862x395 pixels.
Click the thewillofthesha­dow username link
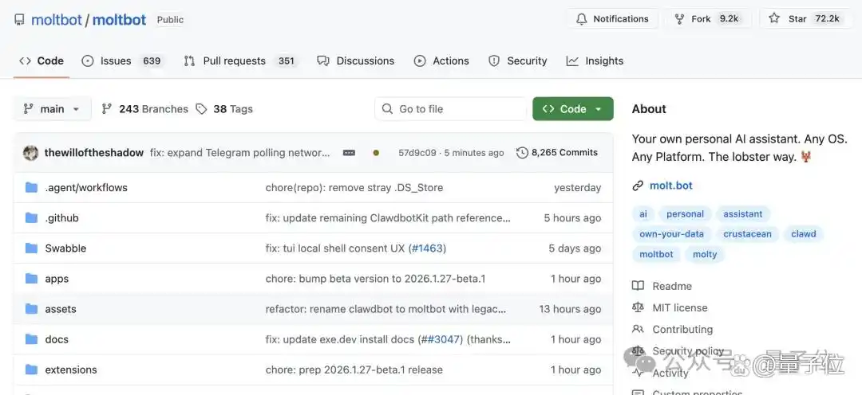pos(94,153)
